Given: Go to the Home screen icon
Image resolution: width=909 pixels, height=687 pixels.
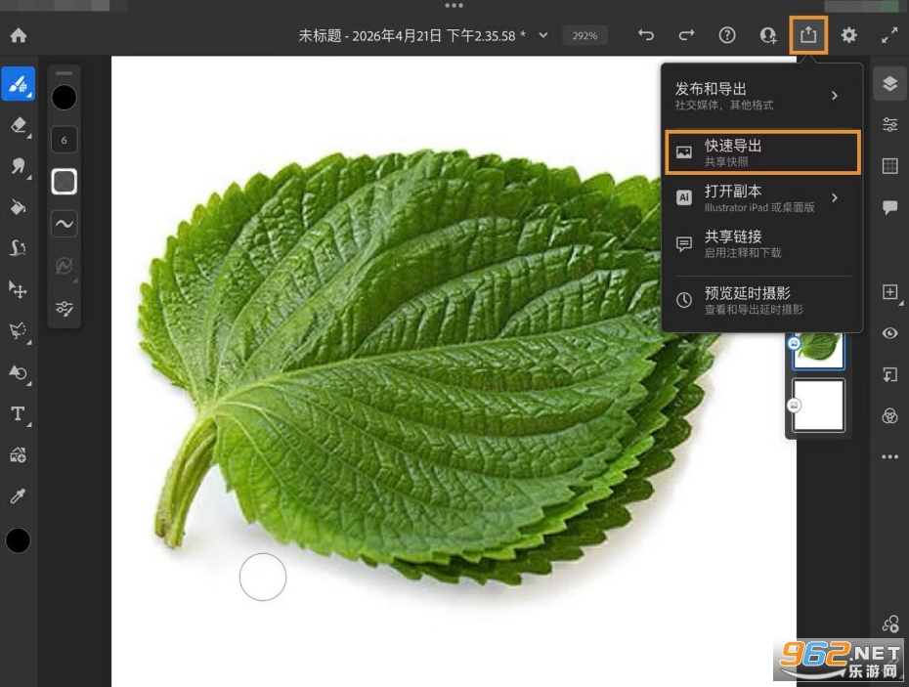Looking at the screenshot, I should tap(18, 35).
